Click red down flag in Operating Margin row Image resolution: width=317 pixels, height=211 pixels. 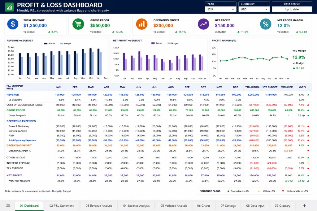(x=308, y=151)
